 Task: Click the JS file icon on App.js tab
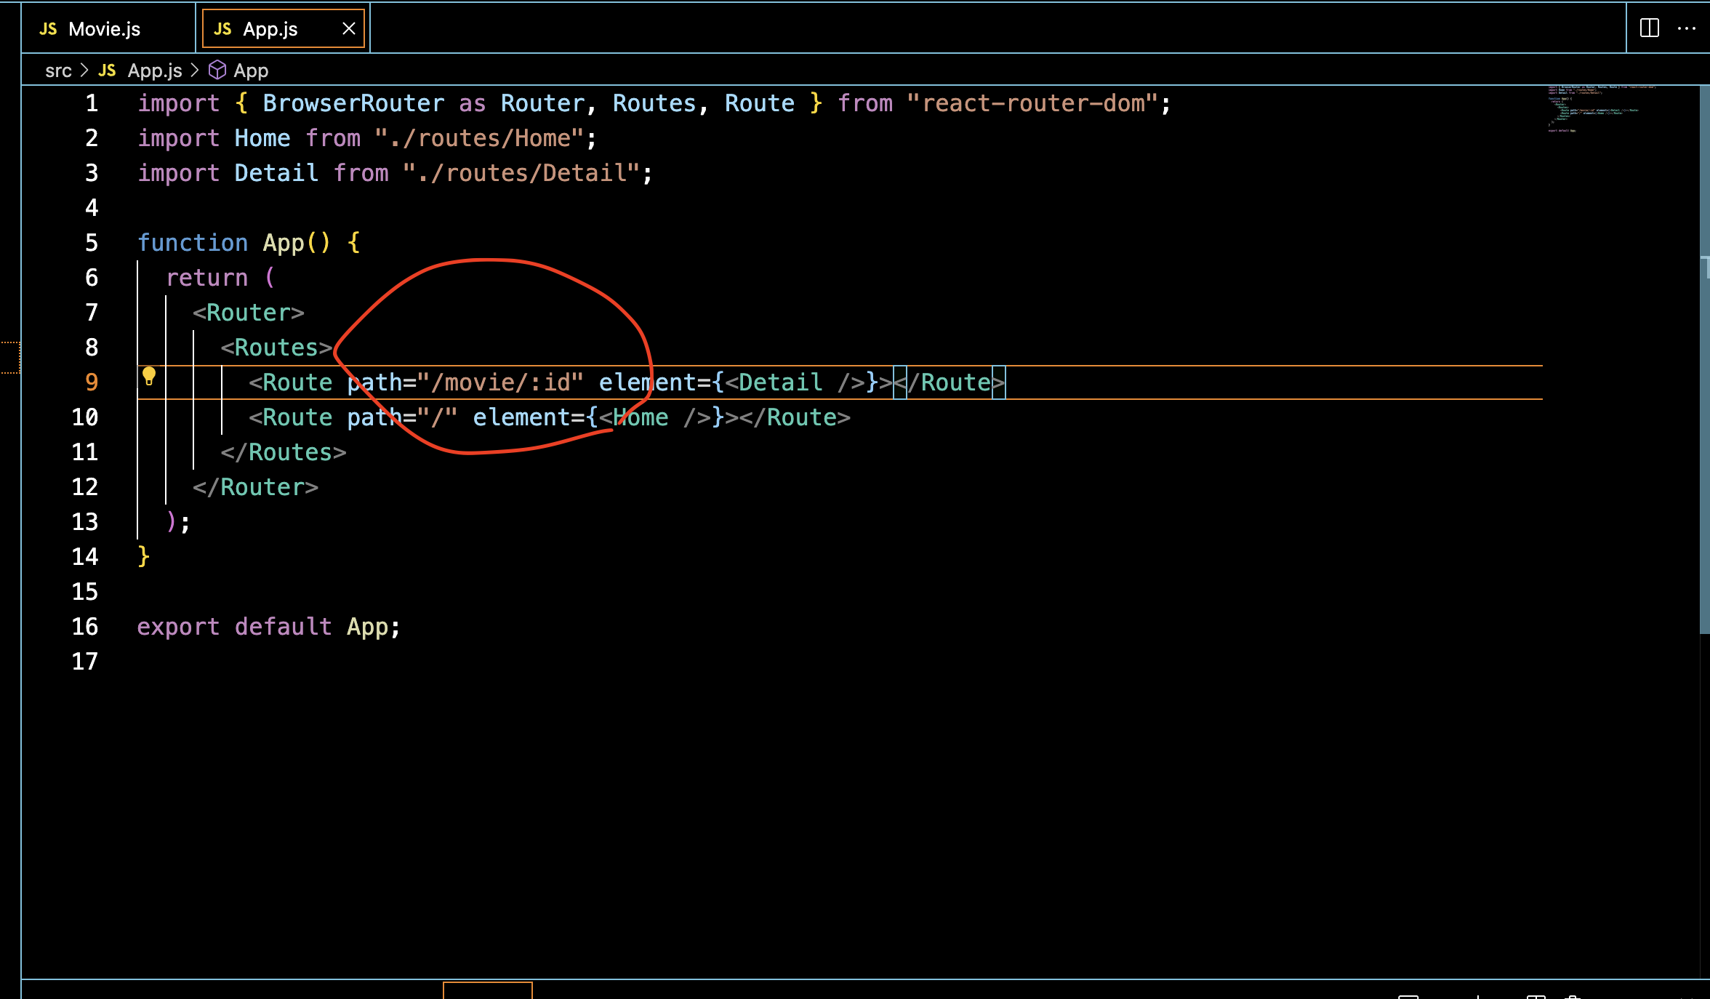point(222,29)
